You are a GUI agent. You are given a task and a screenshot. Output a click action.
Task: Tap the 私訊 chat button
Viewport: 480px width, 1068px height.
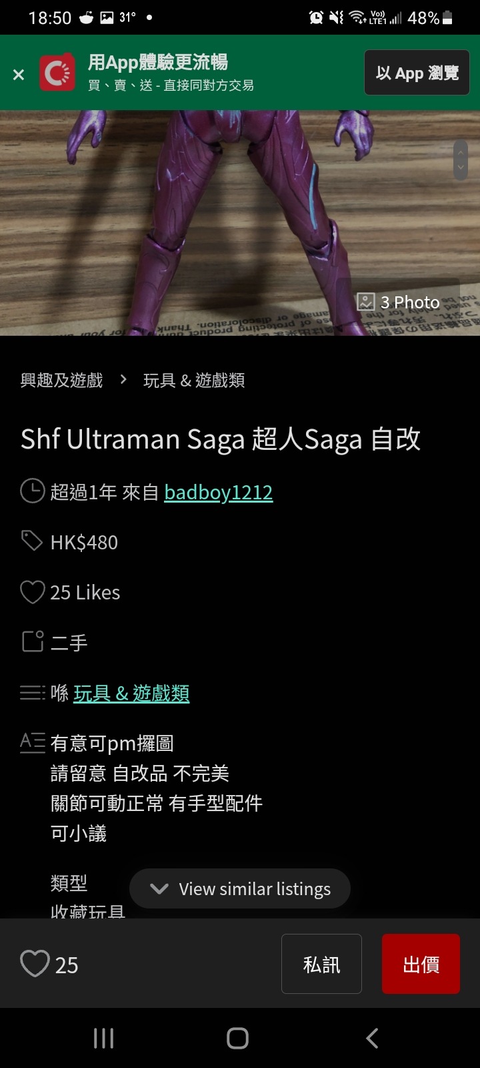[321, 964]
